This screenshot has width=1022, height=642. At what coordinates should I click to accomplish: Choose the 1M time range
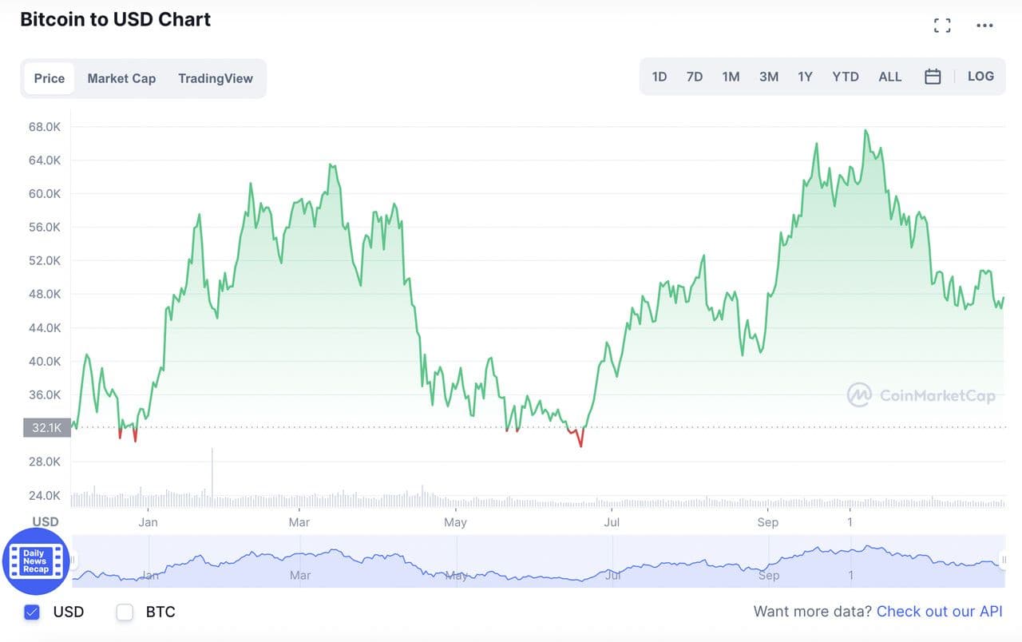[731, 77]
